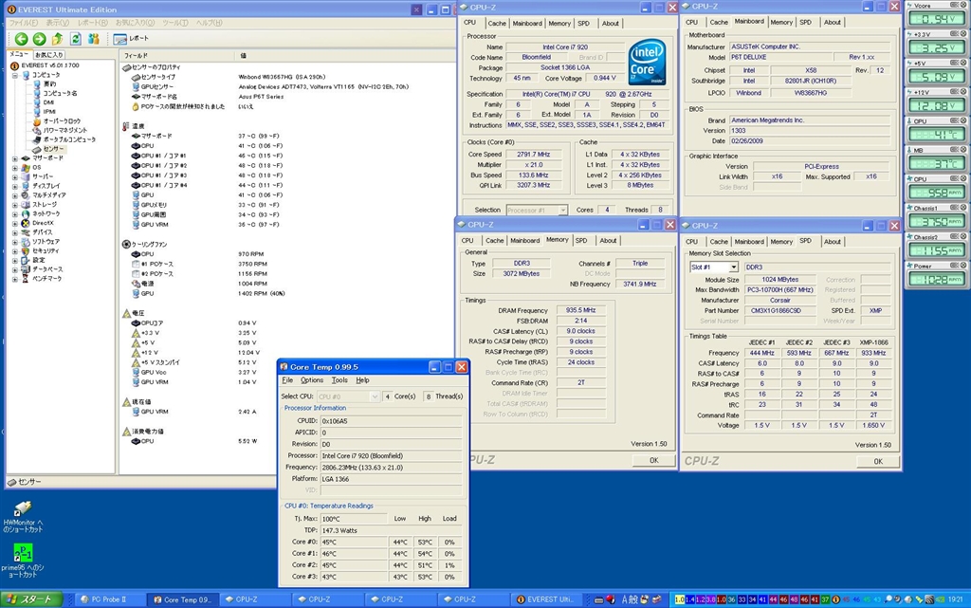Switch to the お気に入り tab in EVEREST
Image resolution: width=971 pixels, height=608 pixels.
(48, 55)
